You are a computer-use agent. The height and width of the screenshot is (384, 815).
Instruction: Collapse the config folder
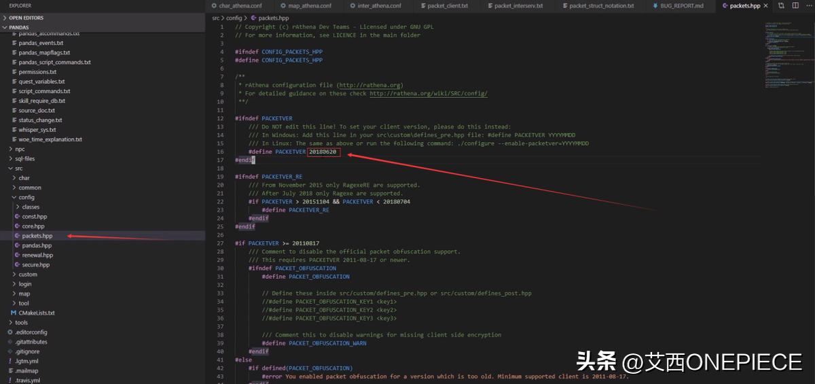[14, 197]
